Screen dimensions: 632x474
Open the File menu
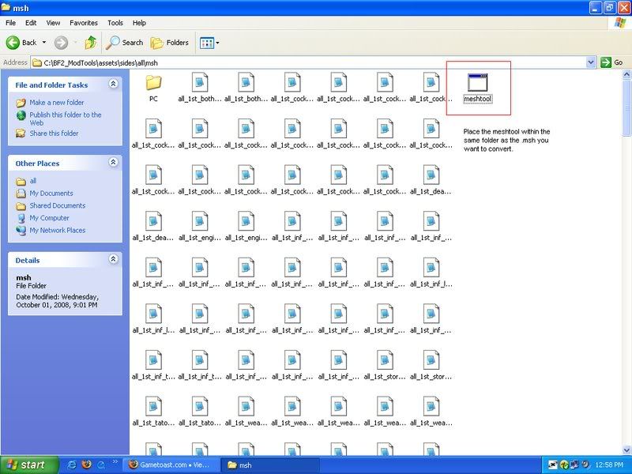(10, 23)
